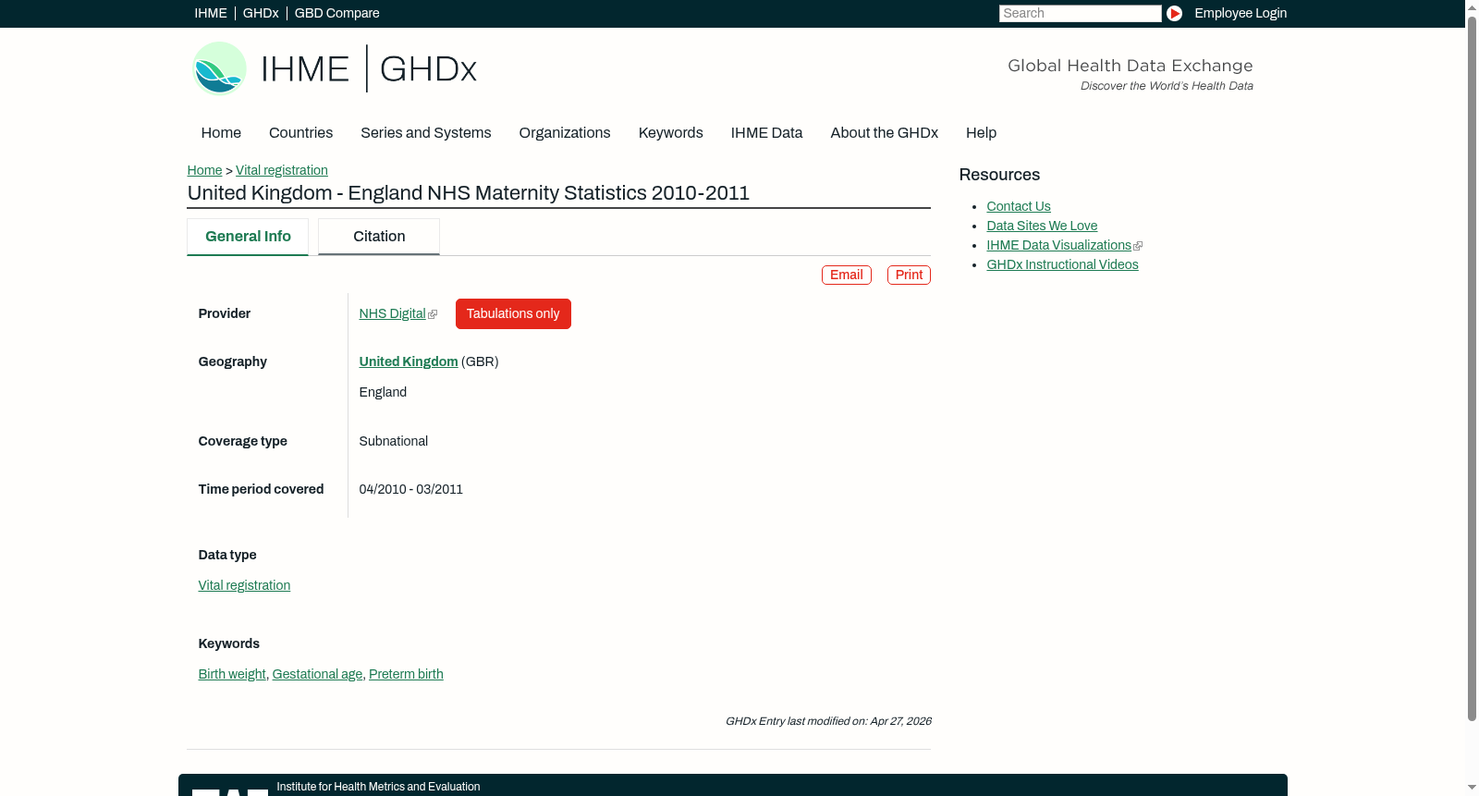This screenshot has width=1479, height=796.
Task: Click 'GHDx Entry last modified on: Apr 27, 2026'
Action: [x=828, y=721]
